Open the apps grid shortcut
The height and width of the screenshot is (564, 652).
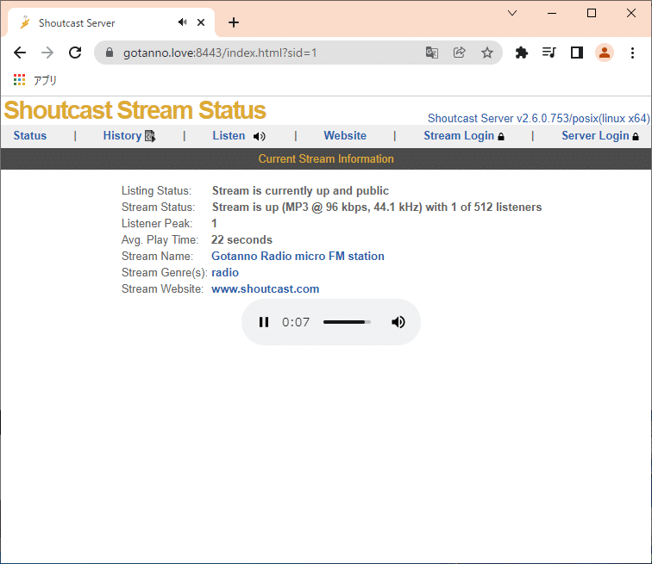[19, 80]
